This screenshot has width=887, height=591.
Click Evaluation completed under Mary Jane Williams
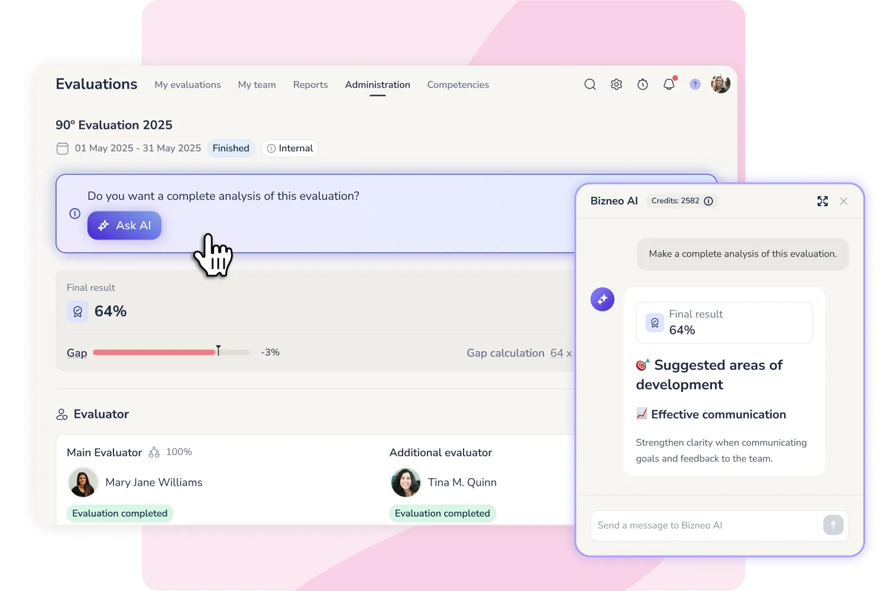[120, 514]
